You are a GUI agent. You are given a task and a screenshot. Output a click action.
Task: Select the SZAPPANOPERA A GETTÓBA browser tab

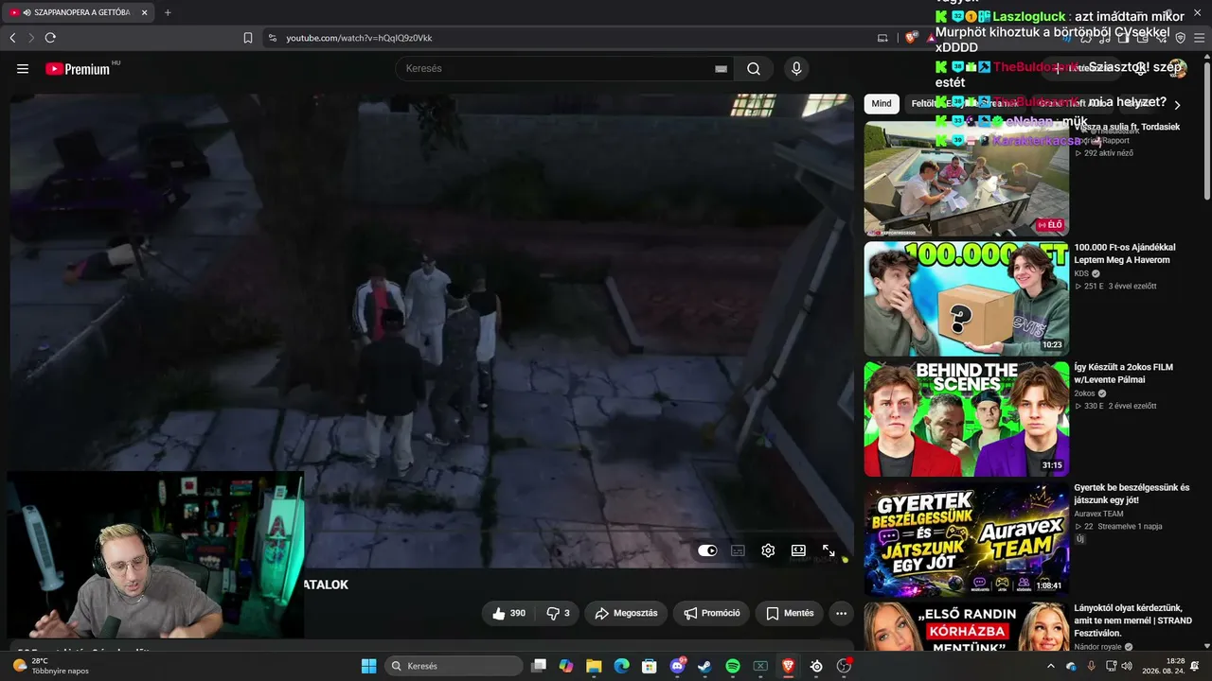(x=79, y=12)
